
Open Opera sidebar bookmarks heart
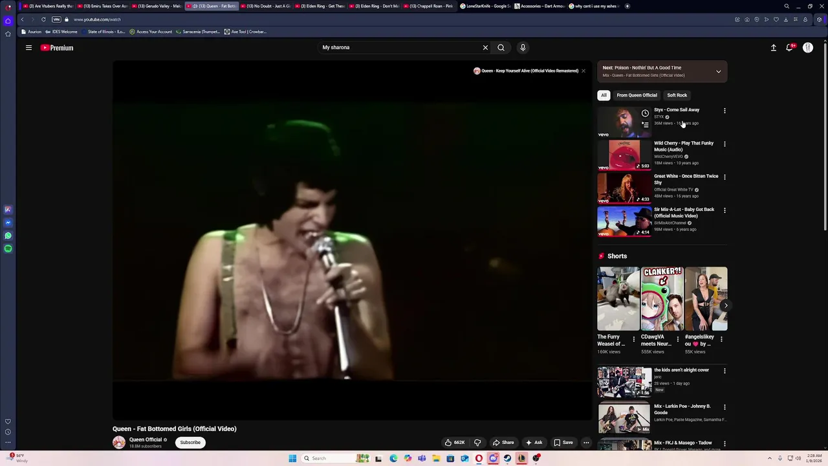point(8,421)
